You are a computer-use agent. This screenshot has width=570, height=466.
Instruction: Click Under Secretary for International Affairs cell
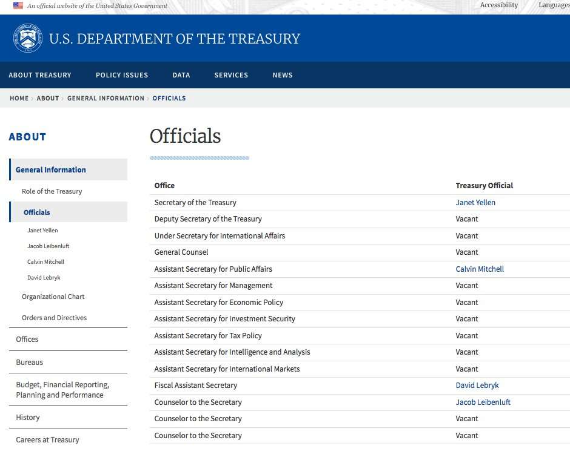tap(220, 236)
